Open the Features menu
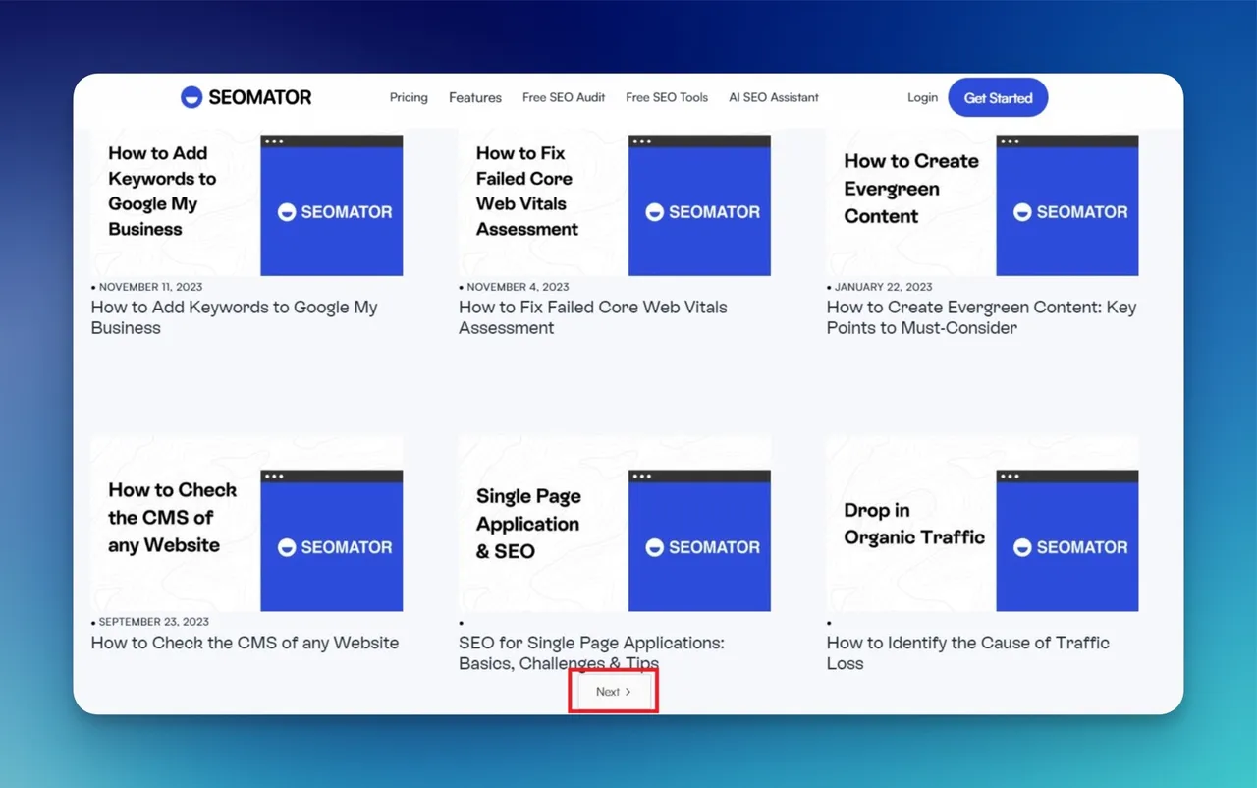Viewport: 1257px width, 788px height. click(x=475, y=97)
